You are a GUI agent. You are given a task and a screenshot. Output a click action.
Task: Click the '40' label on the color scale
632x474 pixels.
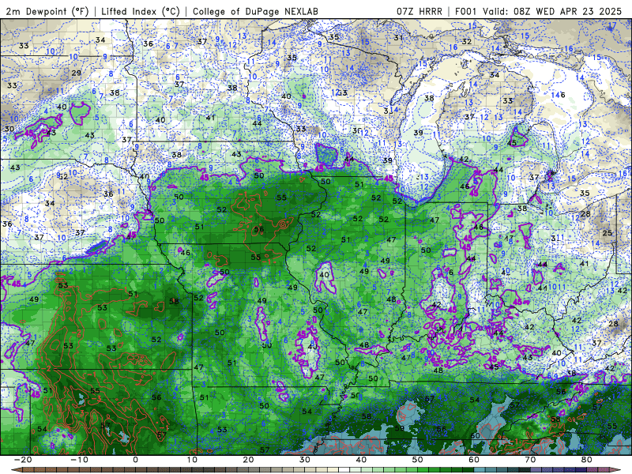pyautogui.click(x=361, y=460)
